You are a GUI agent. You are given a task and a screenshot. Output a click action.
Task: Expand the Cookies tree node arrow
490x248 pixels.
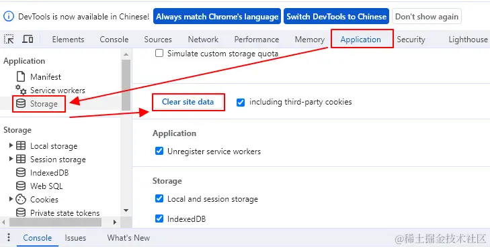(x=11, y=199)
